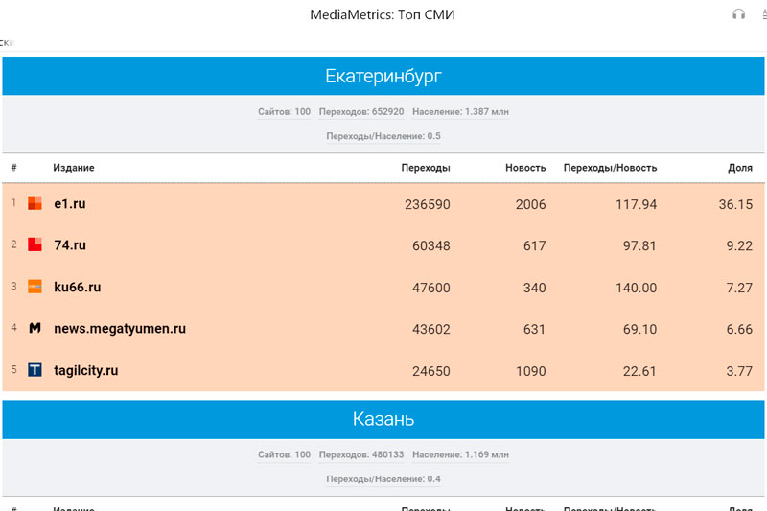Sort Екатеринбург table by Доля column
This screenshot has width=767, height=511.
740,168
